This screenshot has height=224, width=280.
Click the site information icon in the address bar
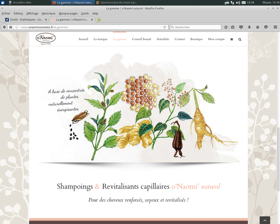[x=17, y=27]
